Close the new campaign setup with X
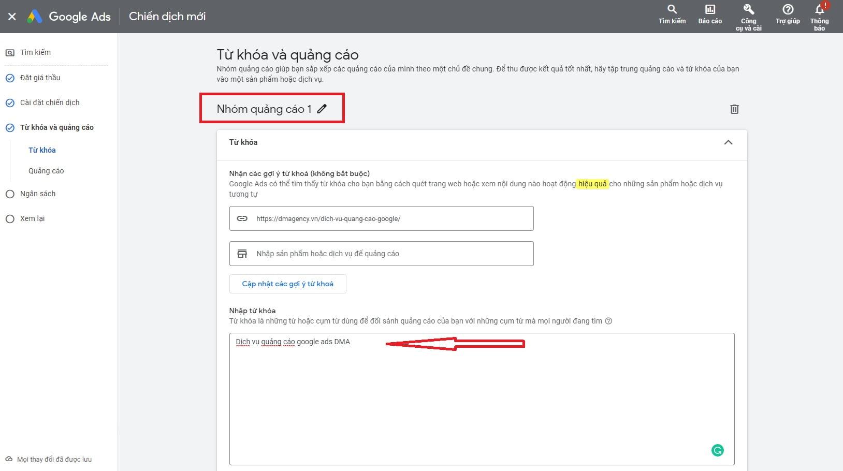Viewport: 843px width, 471px height. (x=12, y=17)
